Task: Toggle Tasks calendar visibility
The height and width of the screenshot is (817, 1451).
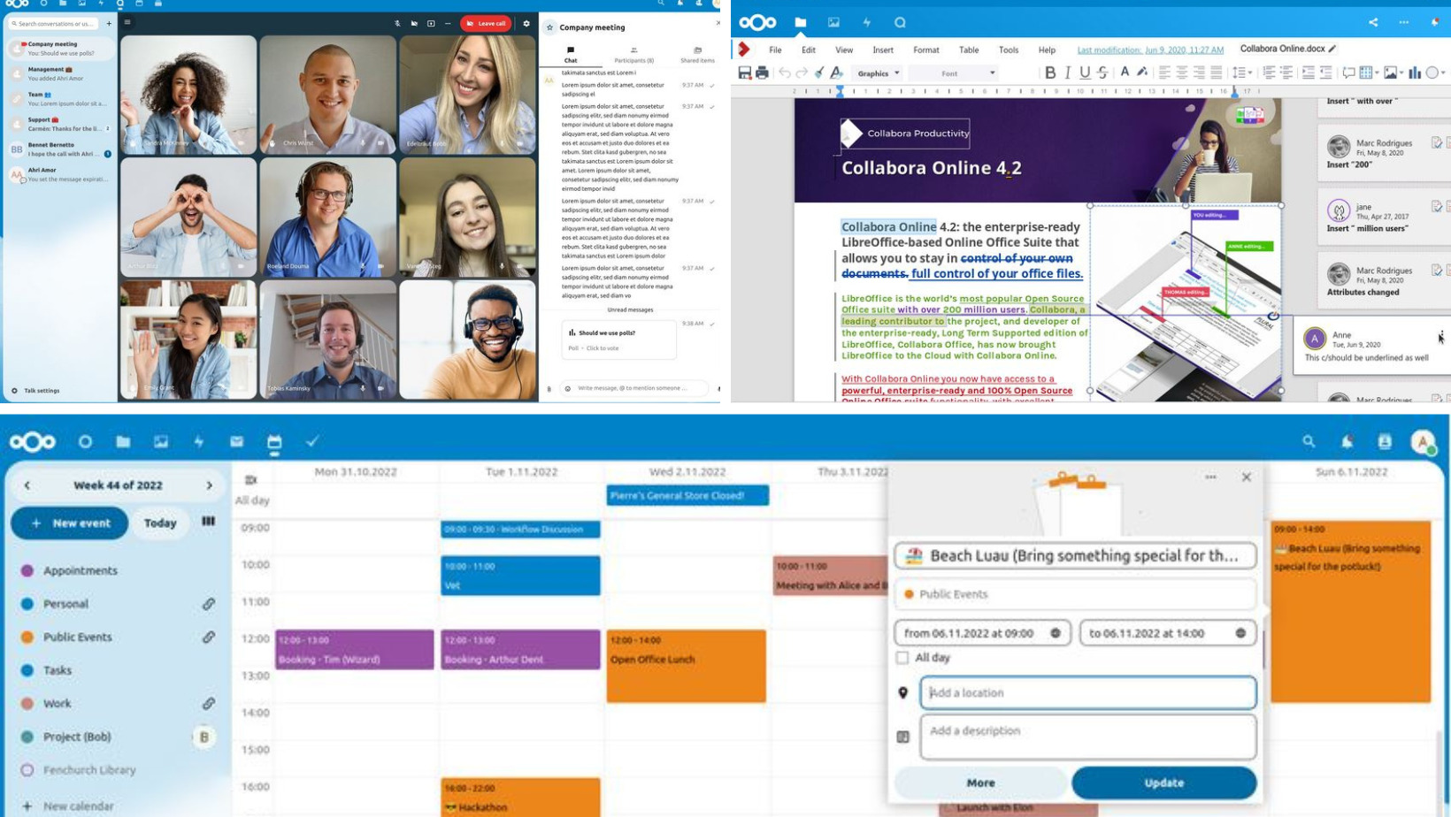Action: 27,670
